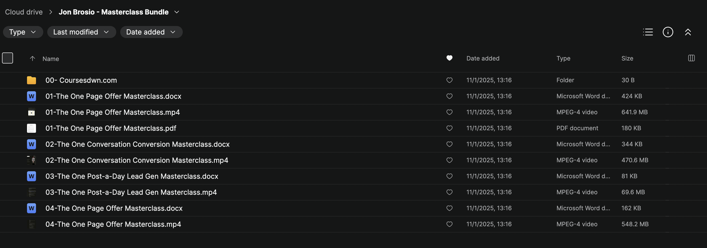707x248 pixels.
Task: Open the Type filter dropdown
Action: click(x=23, y=32)
